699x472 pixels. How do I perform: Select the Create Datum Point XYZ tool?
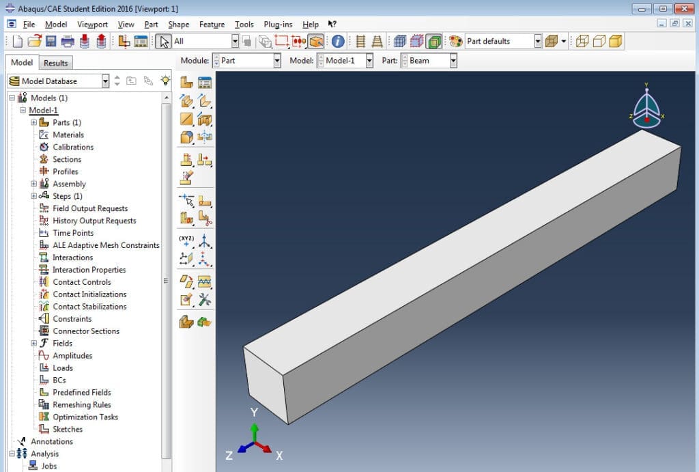[x=186, y=240]
